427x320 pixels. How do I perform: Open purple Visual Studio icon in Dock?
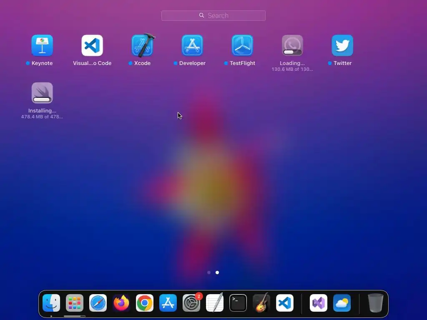318,303
